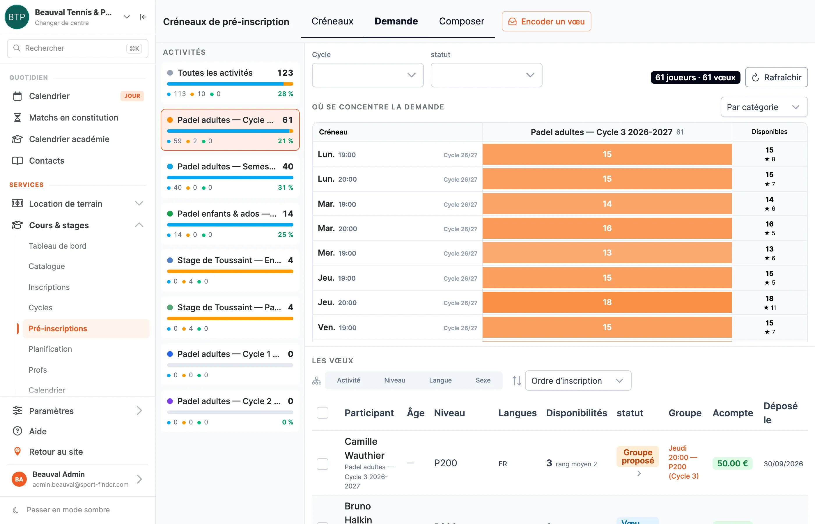Open the Cycle filter dropdown

coord(368,75)
